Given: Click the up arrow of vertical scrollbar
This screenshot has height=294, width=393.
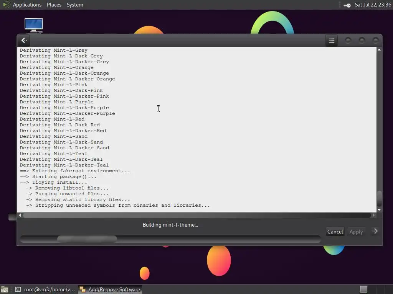Looking at the screenshot, I should tap(379, 50).
